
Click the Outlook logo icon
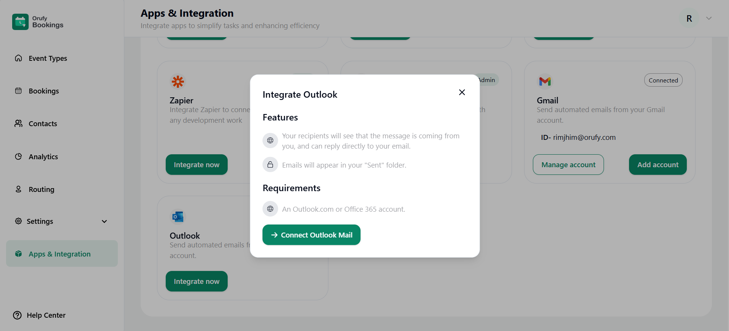(x=177, y=217)
